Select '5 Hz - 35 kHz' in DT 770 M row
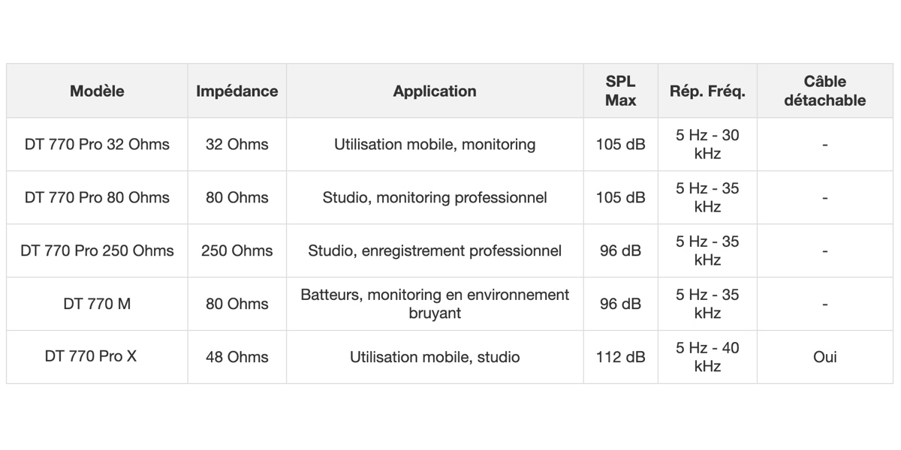 pos(707,304)
